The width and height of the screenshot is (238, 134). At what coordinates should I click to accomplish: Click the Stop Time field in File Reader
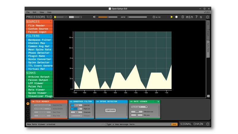pyautogui.click(x=42, y=116)
